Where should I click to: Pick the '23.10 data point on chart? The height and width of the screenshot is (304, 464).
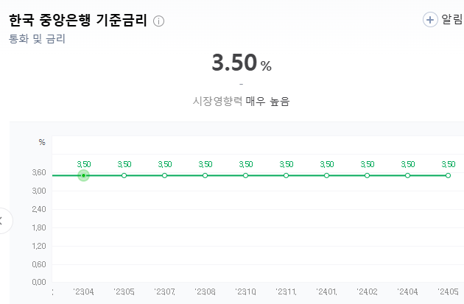246,175
